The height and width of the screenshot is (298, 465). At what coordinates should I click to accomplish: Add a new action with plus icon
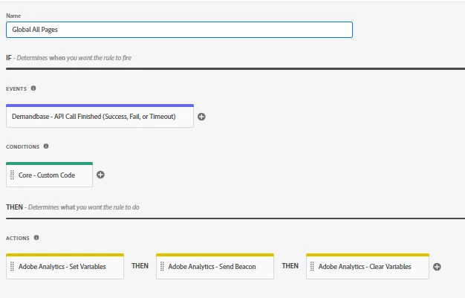(437, 267)
